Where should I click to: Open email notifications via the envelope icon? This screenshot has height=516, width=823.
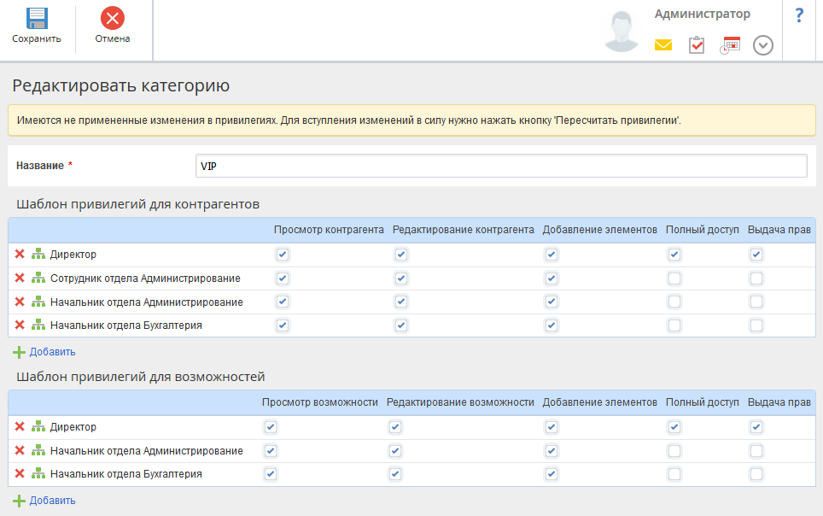pos(663,44)
